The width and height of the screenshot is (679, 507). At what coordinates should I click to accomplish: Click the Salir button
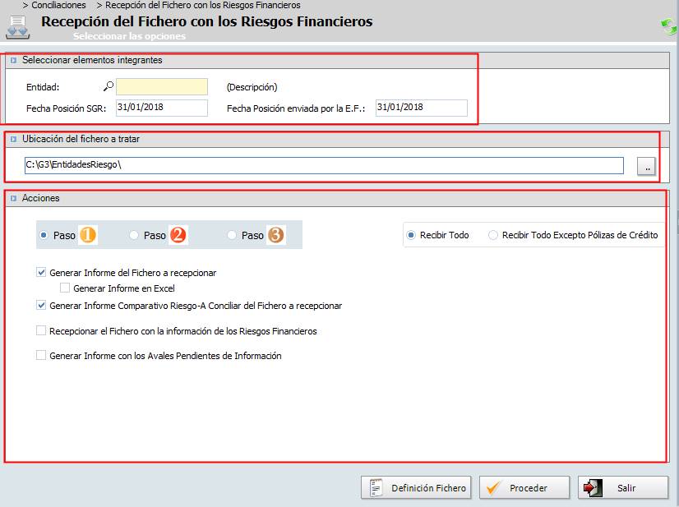(x=623, y=488)
